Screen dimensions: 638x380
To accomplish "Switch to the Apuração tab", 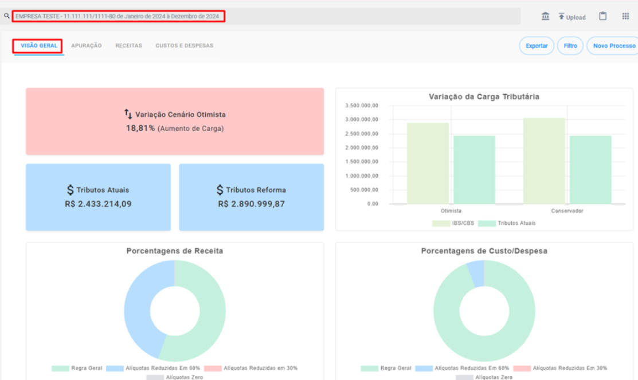I will point(86,46).
